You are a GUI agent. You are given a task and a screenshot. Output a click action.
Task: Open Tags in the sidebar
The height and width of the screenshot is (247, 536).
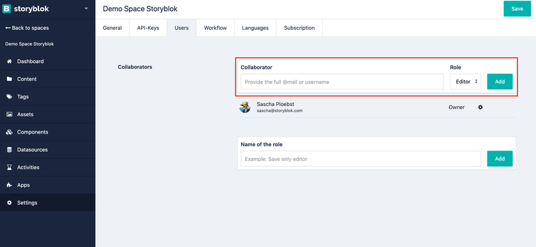tap(47, 97)
